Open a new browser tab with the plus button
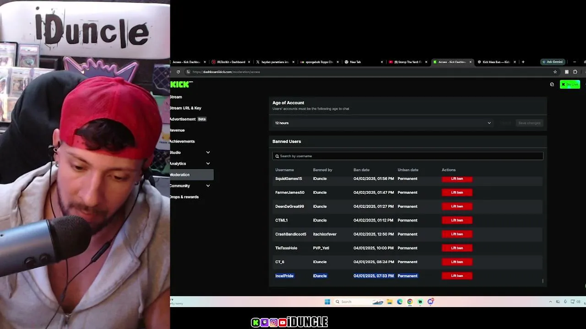The height and width of the screenshot is (329, 586). click(523, 62)
